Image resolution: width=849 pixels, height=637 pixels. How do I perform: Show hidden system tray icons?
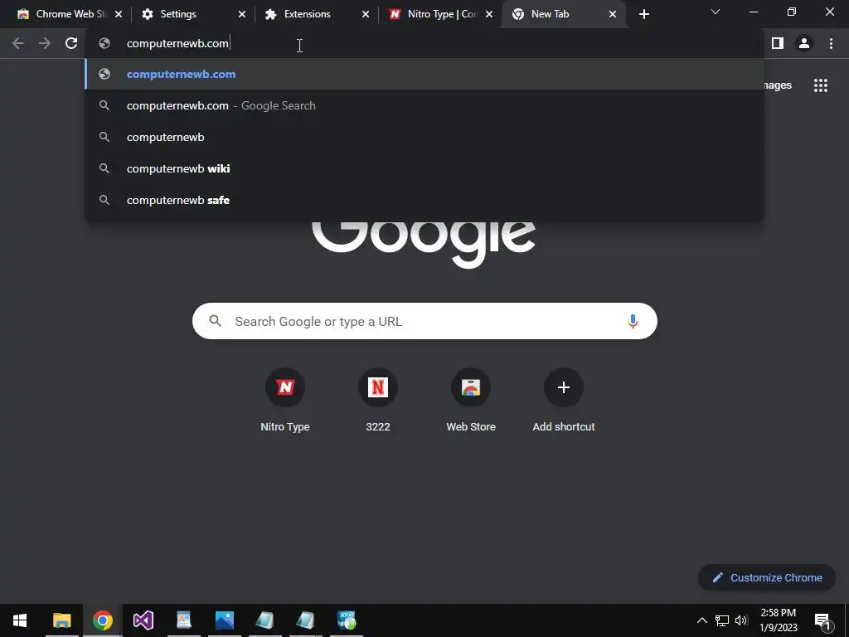[x=701, y=620]
